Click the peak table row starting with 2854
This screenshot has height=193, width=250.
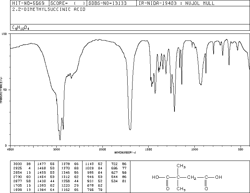click(22, 172)
